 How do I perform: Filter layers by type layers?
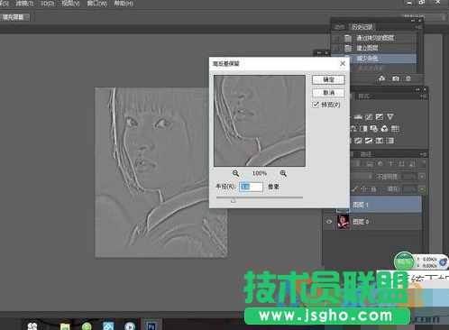(x=390, y=164)
